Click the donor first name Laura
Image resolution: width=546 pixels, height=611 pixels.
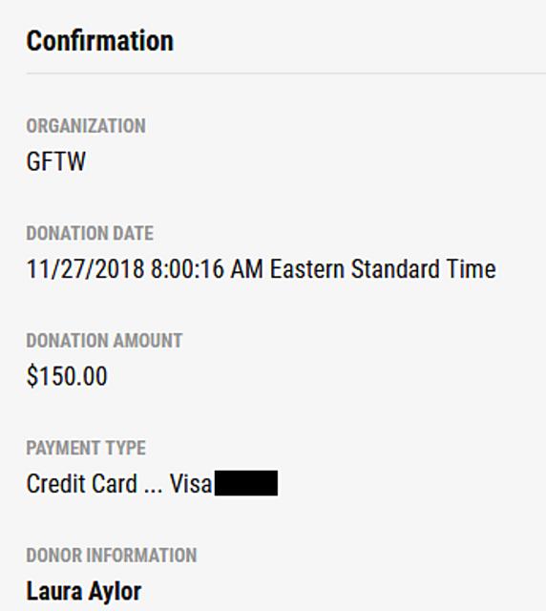click(x=54, y=592)
